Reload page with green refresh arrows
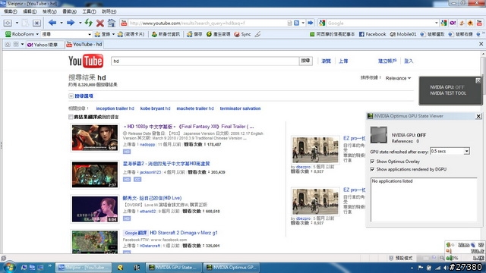 pyautogui.click(x=89, y=23)
